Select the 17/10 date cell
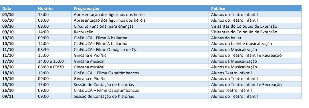This screenshot has width=309, height=108. pyautogui.click(x=18, y=61)
